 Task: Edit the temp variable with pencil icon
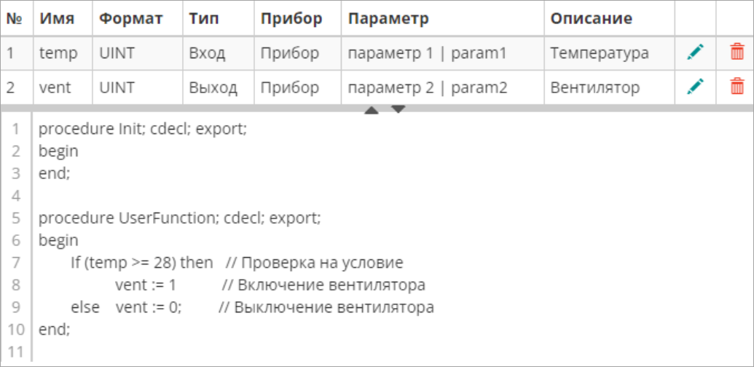tap(696, 52)
